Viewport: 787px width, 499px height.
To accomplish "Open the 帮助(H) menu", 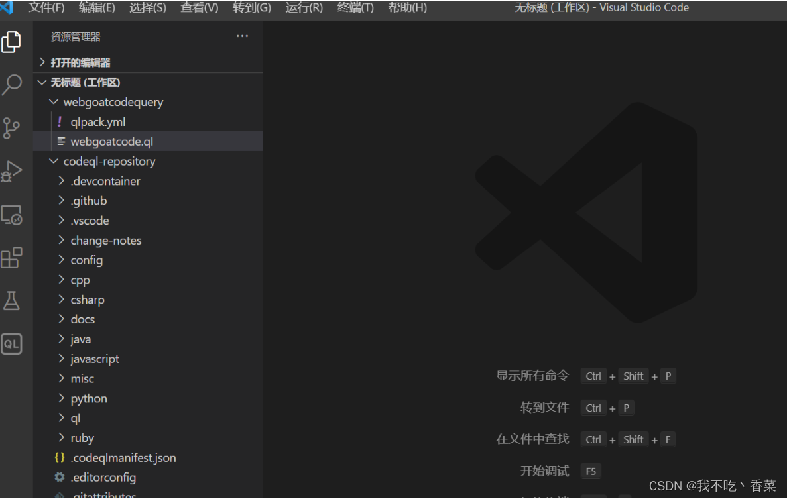I will click(407, 7).
